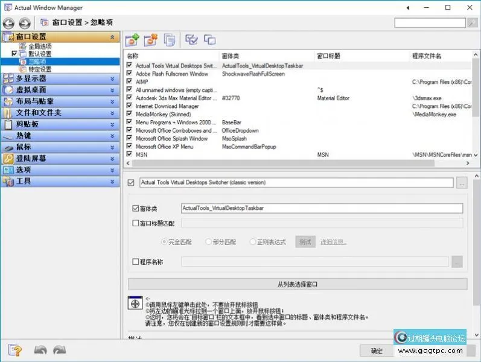Go back with the left arrow button
The image size is (481, 362).
8,23
